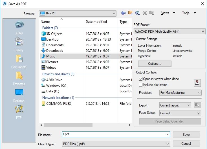Image resolution: width=207 pixels, height=149 pixels.
Task: Click the scroll right arrow
Action: click(129, 125)
